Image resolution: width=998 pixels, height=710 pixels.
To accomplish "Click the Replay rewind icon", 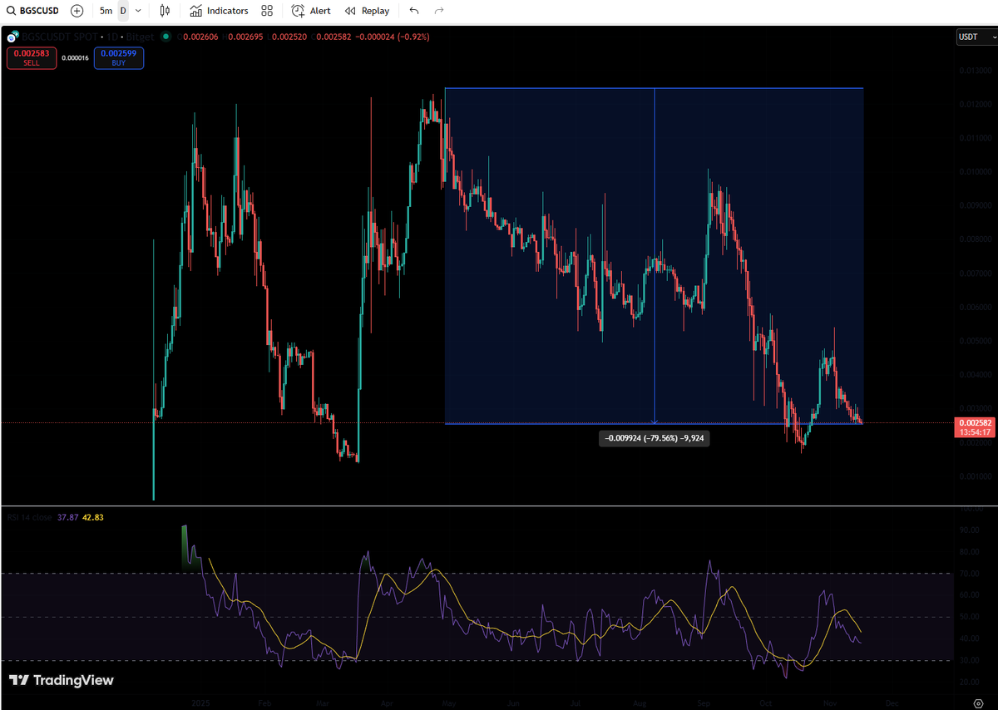I will coord(350,11).
